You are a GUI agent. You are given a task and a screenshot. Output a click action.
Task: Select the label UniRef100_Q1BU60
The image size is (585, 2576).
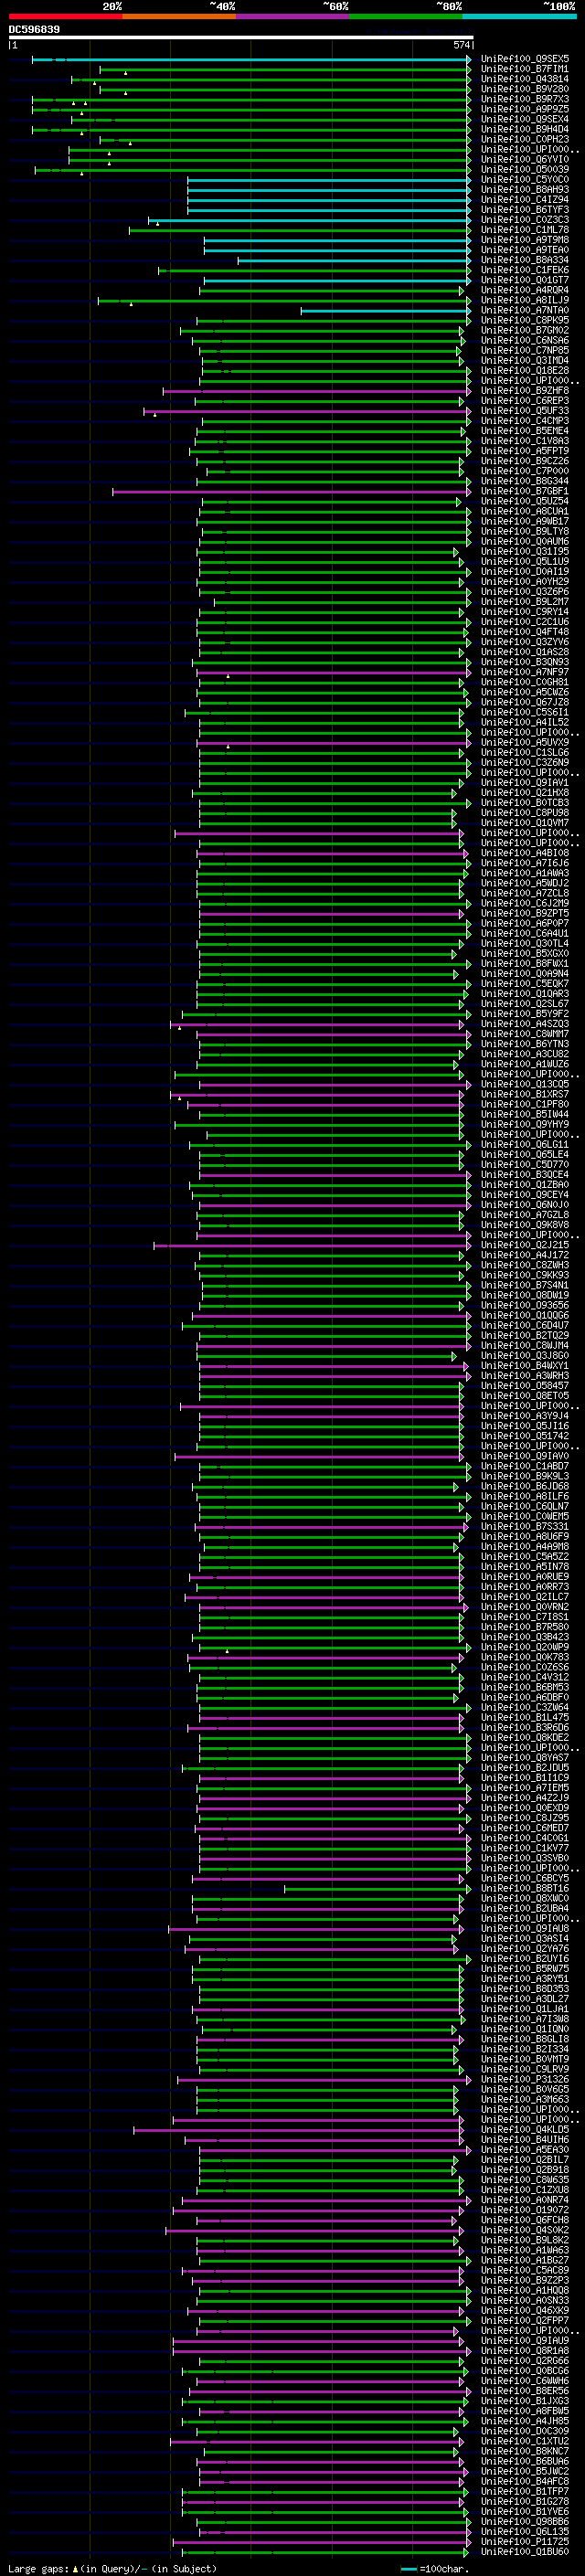(x=525, y=2552)
